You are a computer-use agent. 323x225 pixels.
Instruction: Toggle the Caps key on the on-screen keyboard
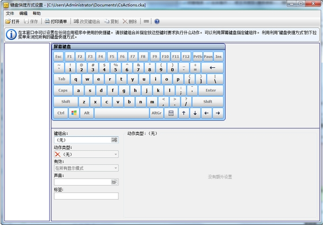(x=63, y=90)
